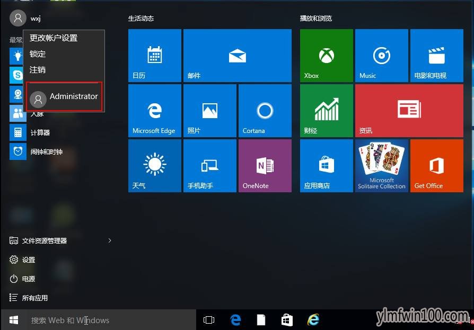Viewport: 474px width, 330px height.
Task: Open the blank document icon on the taskbar
Action: pos(261,320)
